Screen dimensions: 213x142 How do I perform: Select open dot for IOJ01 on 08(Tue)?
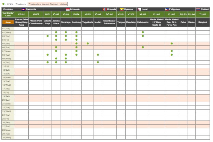click(47, 55)
